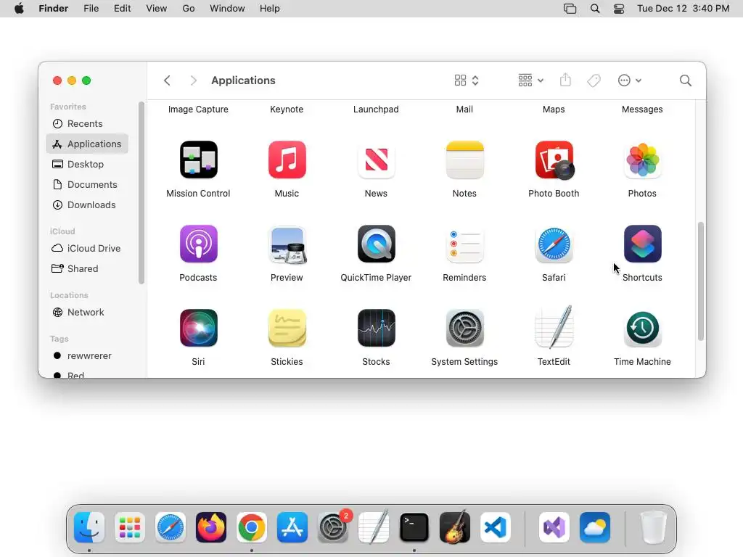Screen dimensions: 743x557
Task: Select Downloads in the sidebar
Action: click(87, 205)
